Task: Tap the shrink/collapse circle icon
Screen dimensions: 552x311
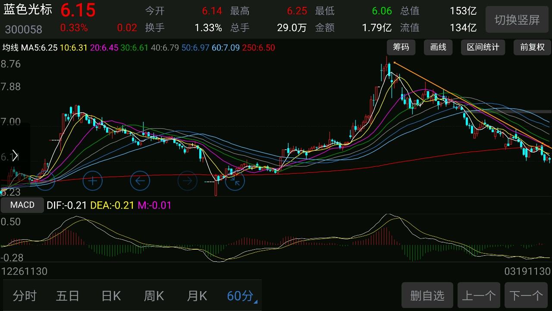Action: pyautogui.click(x=235, y=181)
